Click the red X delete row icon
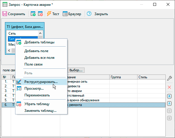Image resolution: width=175 pixels, height=138 pixels. pyautogui.click(x=169, y=87)
